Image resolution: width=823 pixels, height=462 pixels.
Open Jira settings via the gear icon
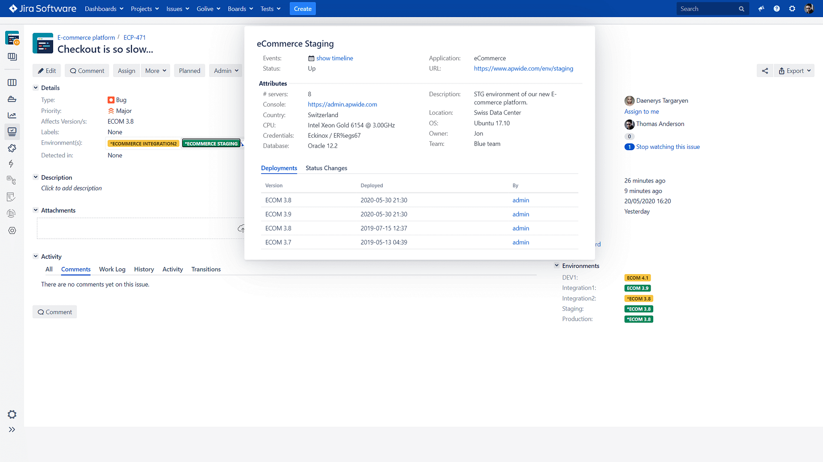(793, 9)
